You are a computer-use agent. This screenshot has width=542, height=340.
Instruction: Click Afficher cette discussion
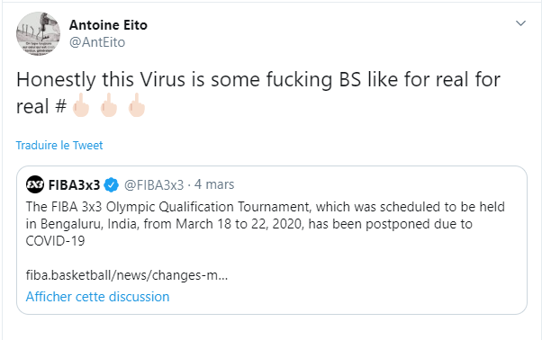(x=97, y=297)
